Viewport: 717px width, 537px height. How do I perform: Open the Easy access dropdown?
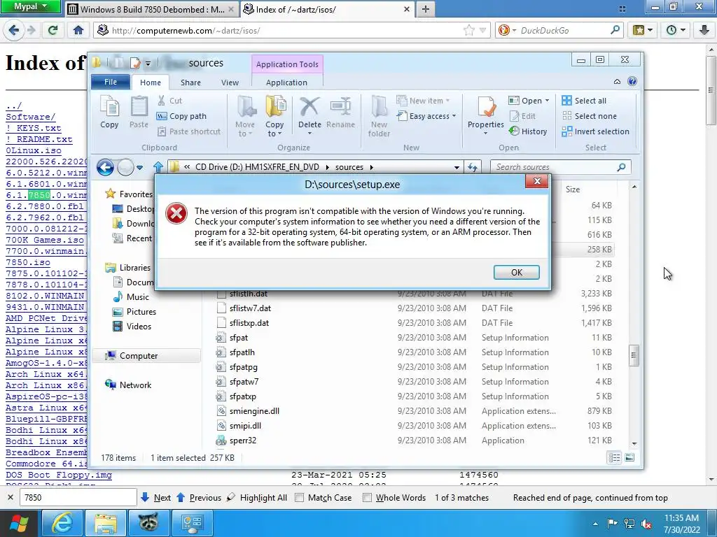tap(426, 116)
